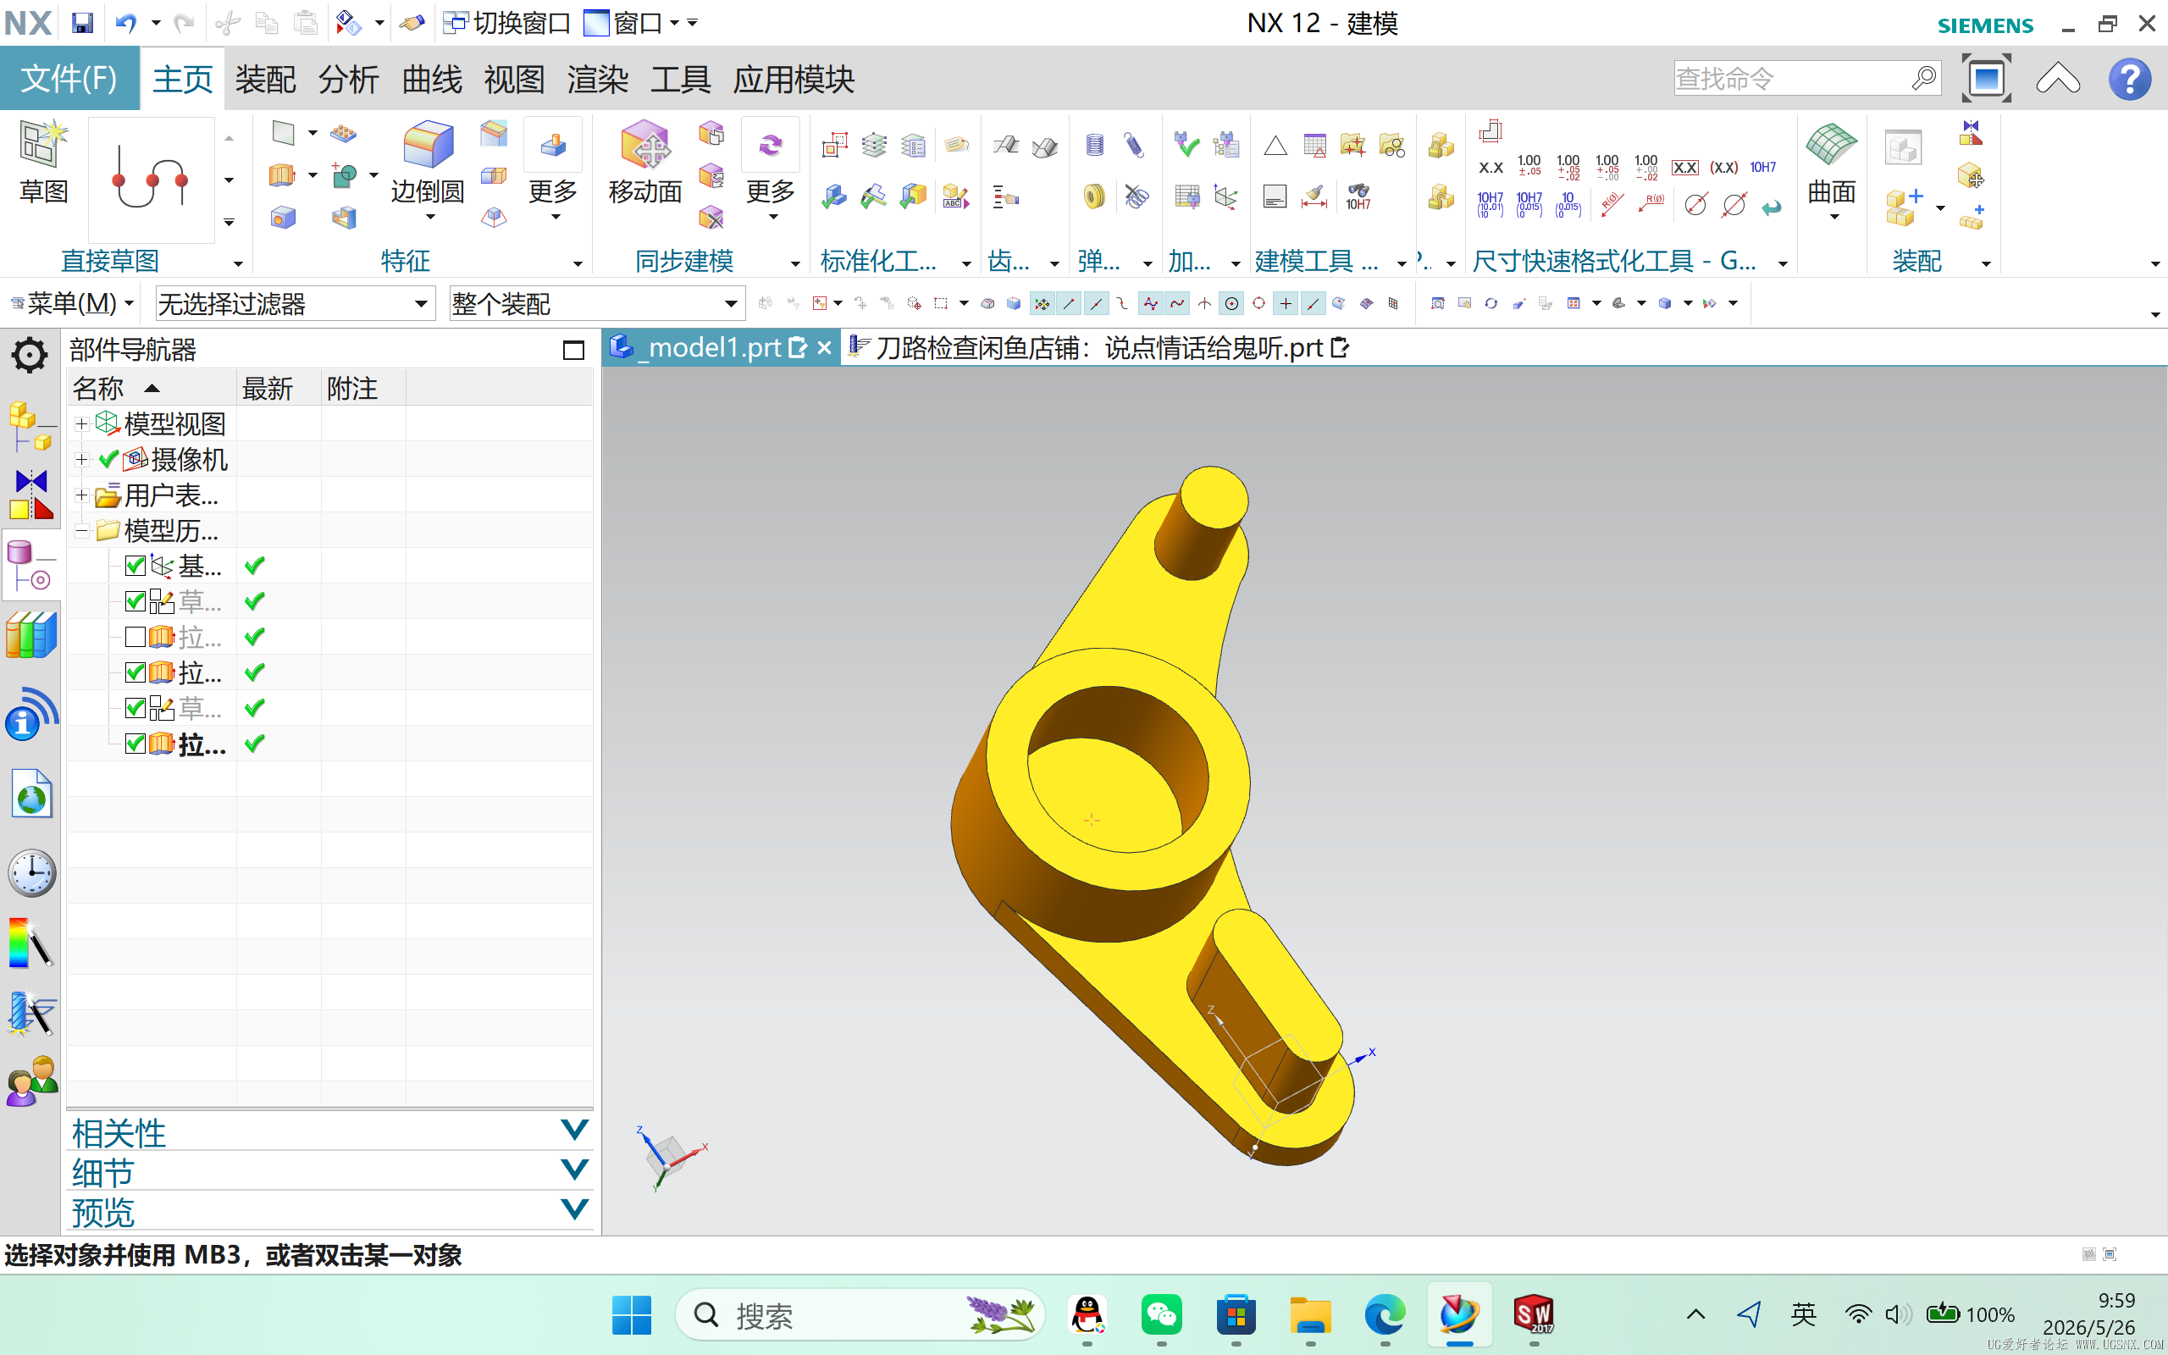Switch to the 分析 ribbon tab
Viewport: 2168px width, 1355px height.
click(349, 79)
